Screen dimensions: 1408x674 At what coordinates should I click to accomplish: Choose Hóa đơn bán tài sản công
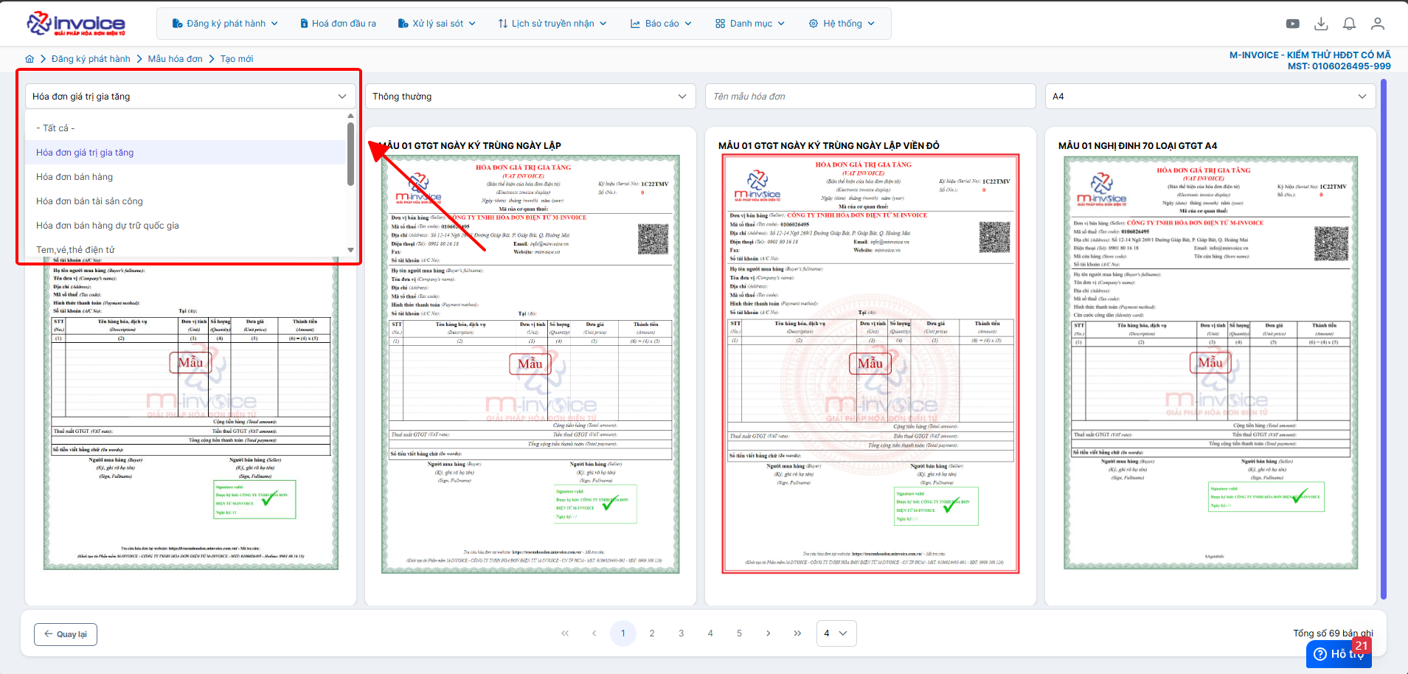coord(89,201)
